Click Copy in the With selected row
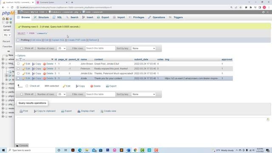Image resolution: width=272 pixels, height=153 pixels. [80, 86]
